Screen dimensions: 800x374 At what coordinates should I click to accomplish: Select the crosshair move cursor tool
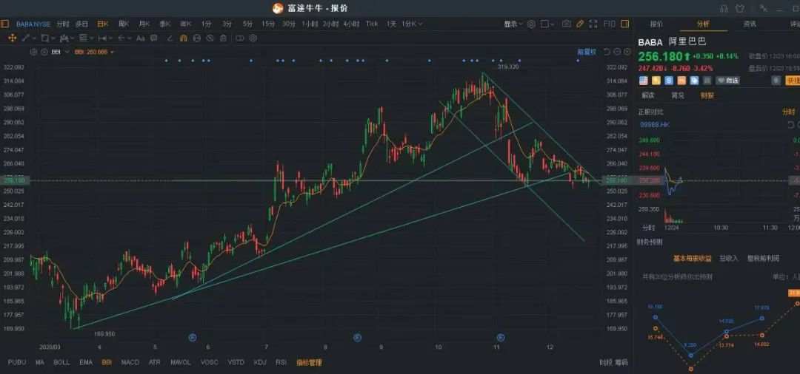(x=13, y=38)
